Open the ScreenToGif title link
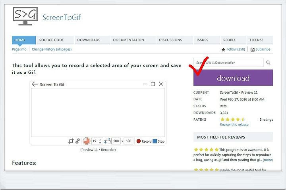 (x=62, y=18)
